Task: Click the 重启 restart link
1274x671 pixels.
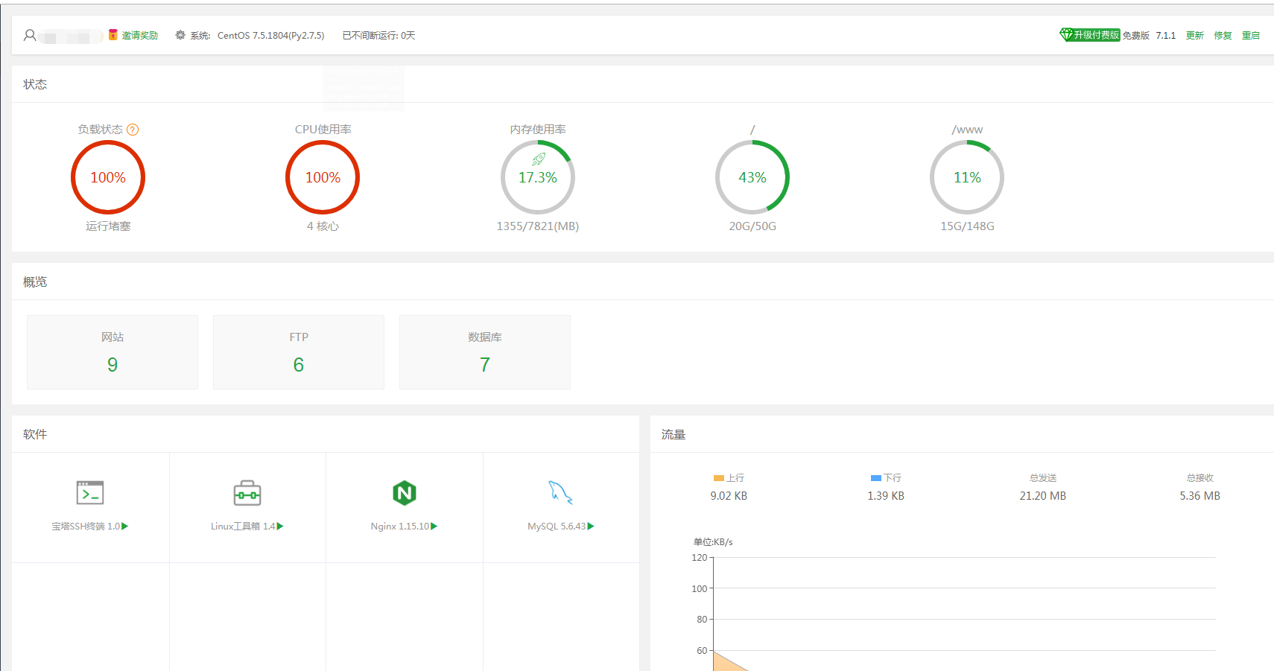Action: click(1250, 35)
